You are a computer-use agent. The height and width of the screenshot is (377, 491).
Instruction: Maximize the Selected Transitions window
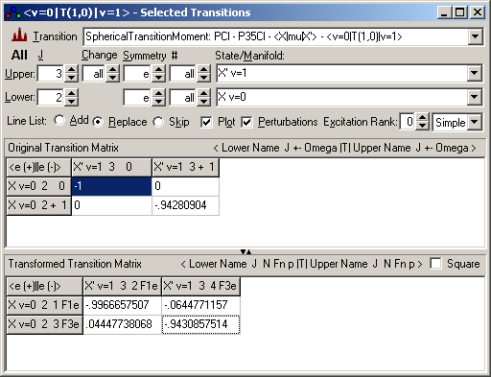click(459, 12)
